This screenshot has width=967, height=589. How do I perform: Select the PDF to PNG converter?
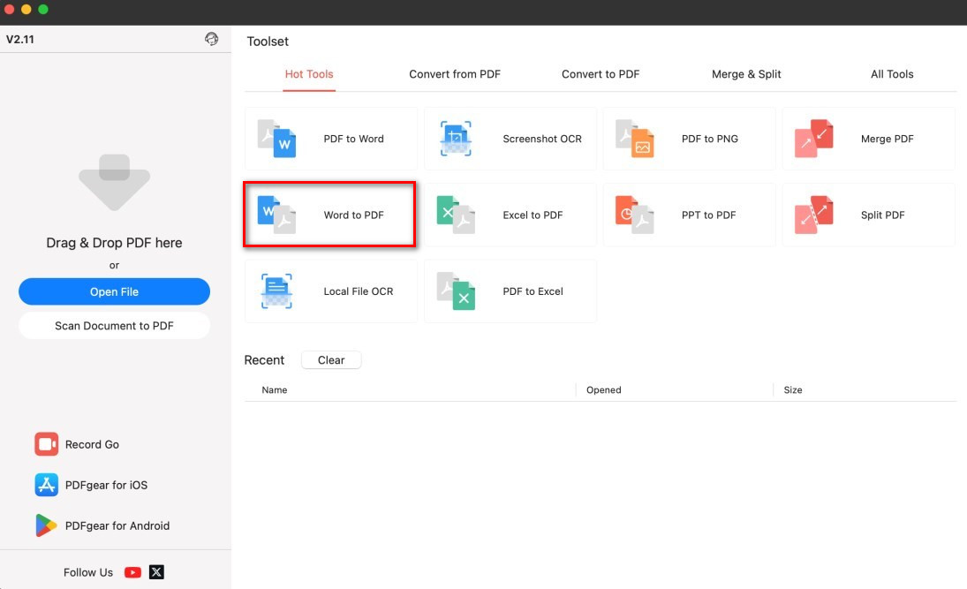(689, 139)
